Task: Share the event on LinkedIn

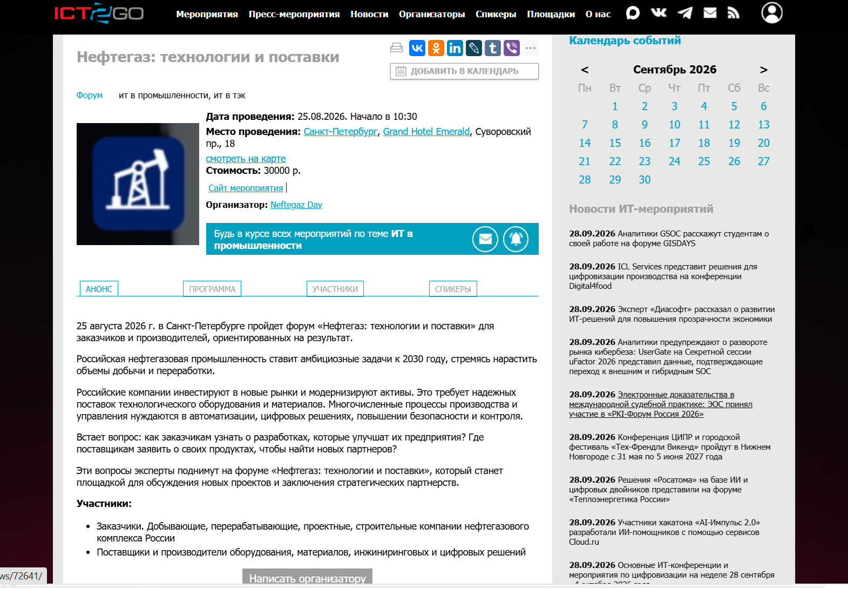Action: 455,48
